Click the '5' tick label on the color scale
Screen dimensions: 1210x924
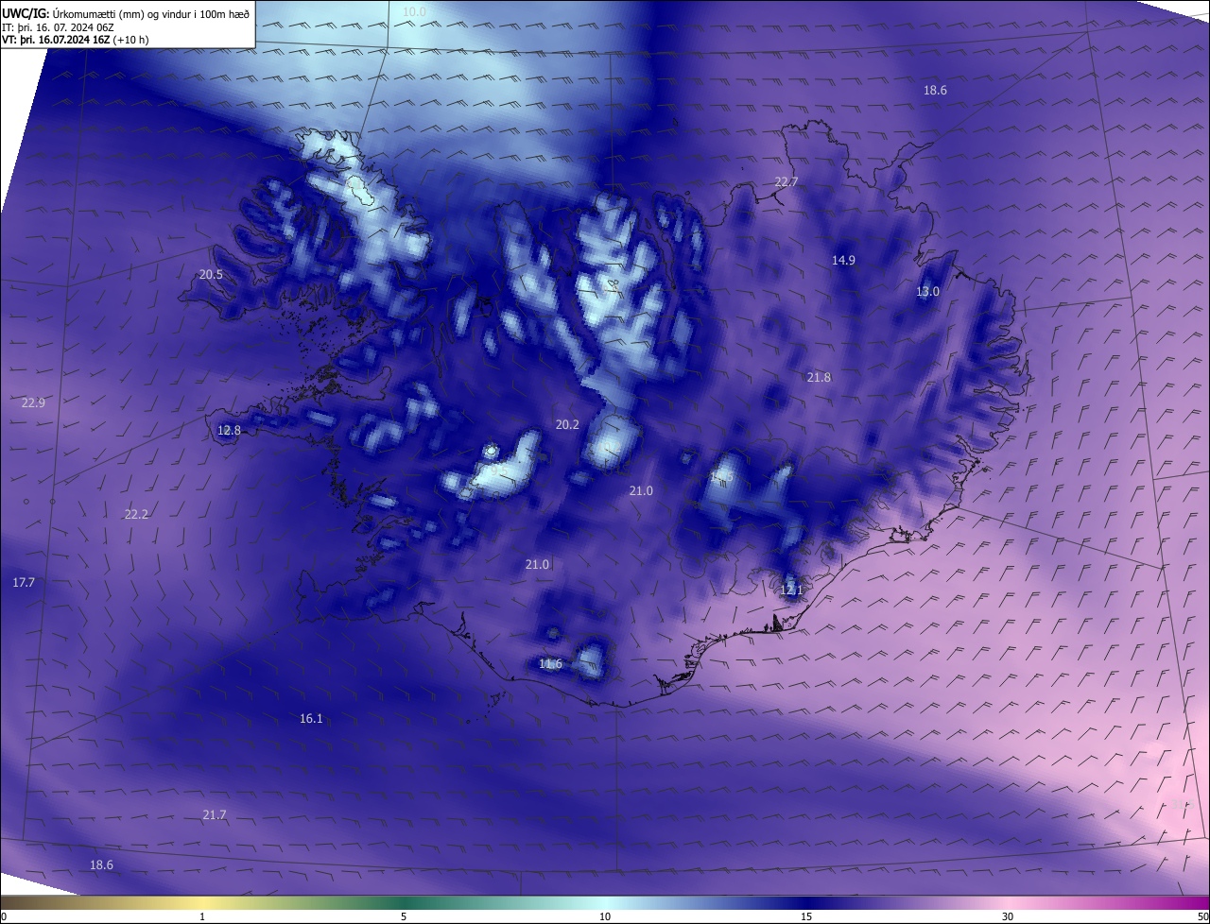404,916
